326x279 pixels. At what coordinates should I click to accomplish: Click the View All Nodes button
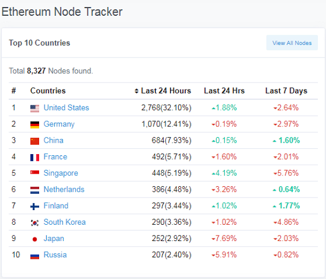pyautogui.click(x=292, y=43)
